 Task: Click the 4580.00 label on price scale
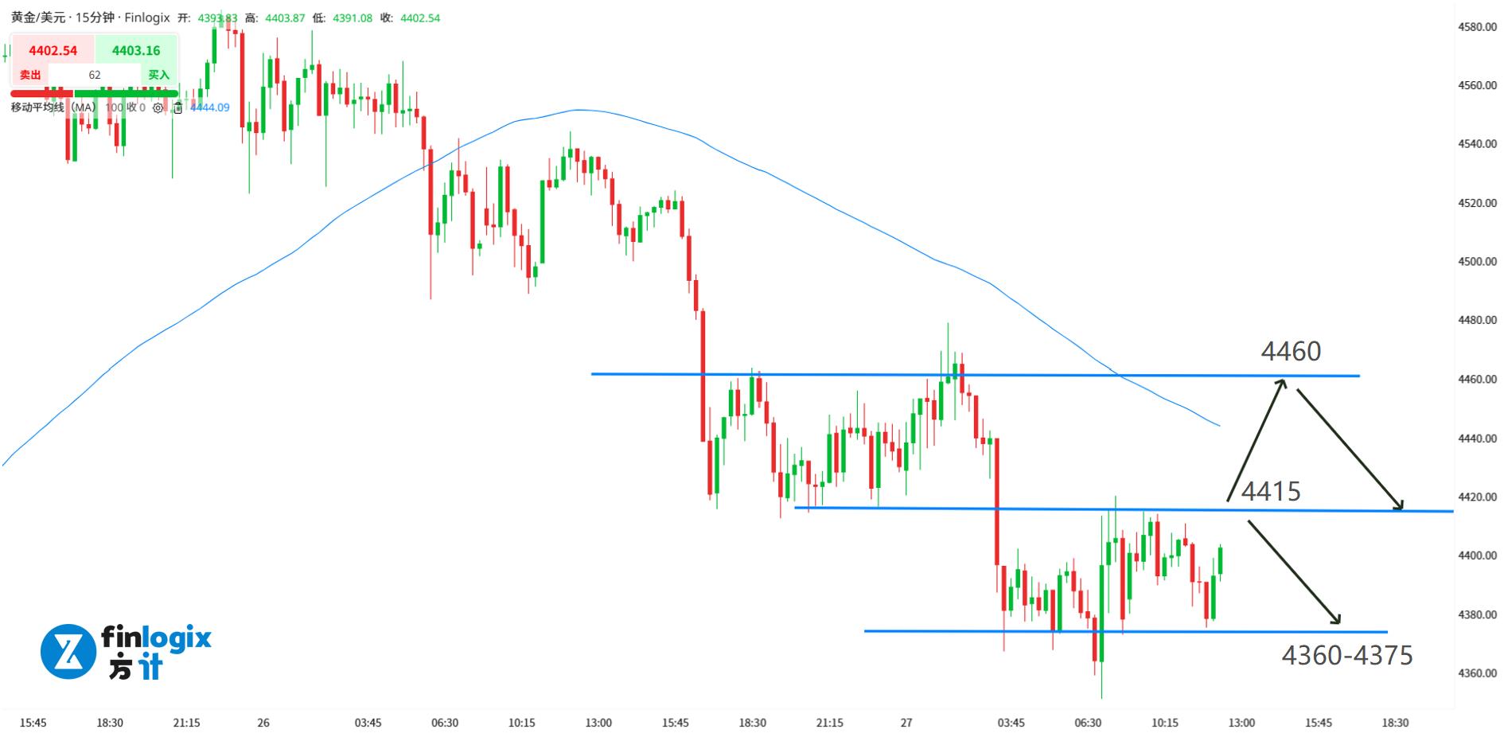pyautogui.click(x=1477, y=27)
